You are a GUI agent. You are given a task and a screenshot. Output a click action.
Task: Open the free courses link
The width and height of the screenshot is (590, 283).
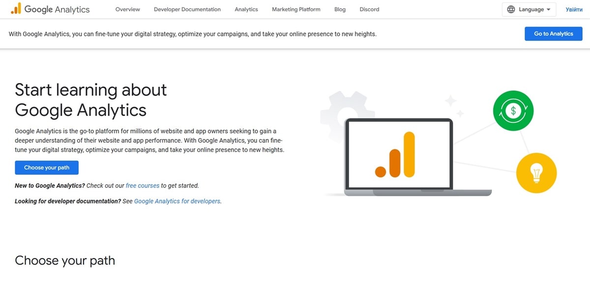[x=143, y=186]
